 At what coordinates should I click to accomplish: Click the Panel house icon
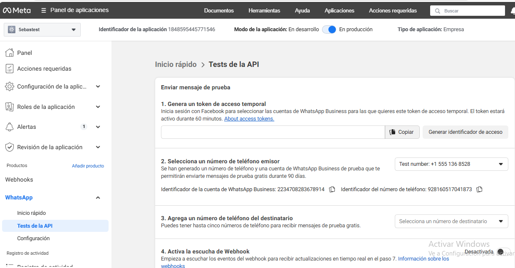tap(9, 53)
